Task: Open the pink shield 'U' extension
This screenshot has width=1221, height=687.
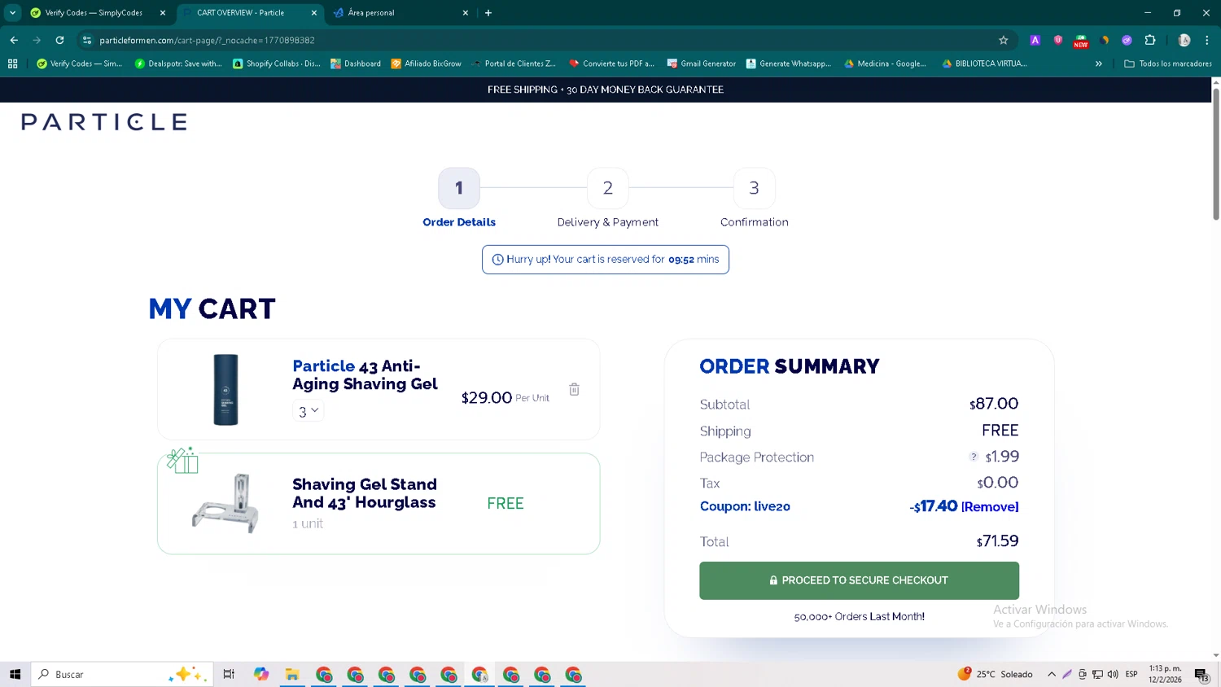Action: 1058,40
